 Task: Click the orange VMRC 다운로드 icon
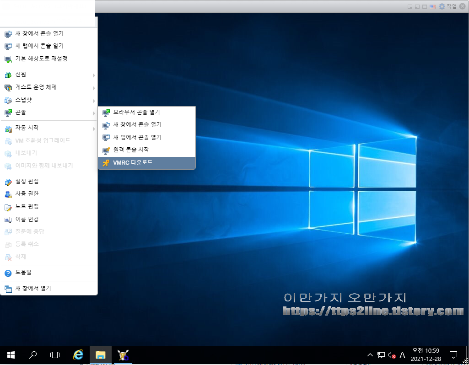106,163
